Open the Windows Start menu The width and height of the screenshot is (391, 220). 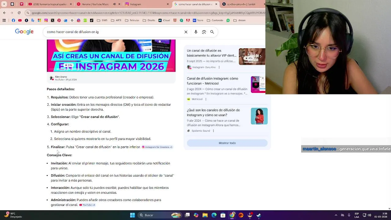tap(132, 215)
